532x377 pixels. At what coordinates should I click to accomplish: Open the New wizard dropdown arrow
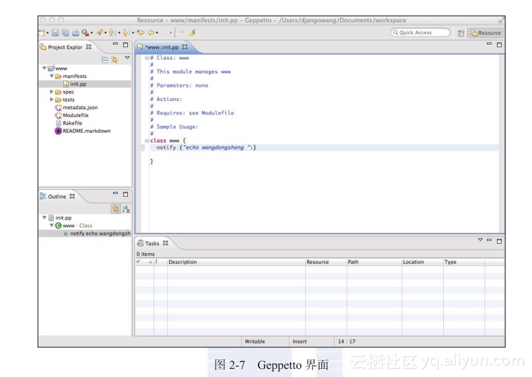click(48, 33)
